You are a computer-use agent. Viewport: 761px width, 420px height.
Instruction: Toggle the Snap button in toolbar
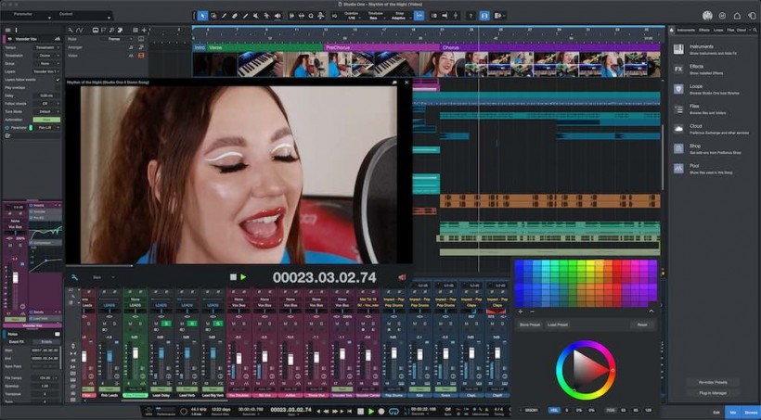(419, 16)
